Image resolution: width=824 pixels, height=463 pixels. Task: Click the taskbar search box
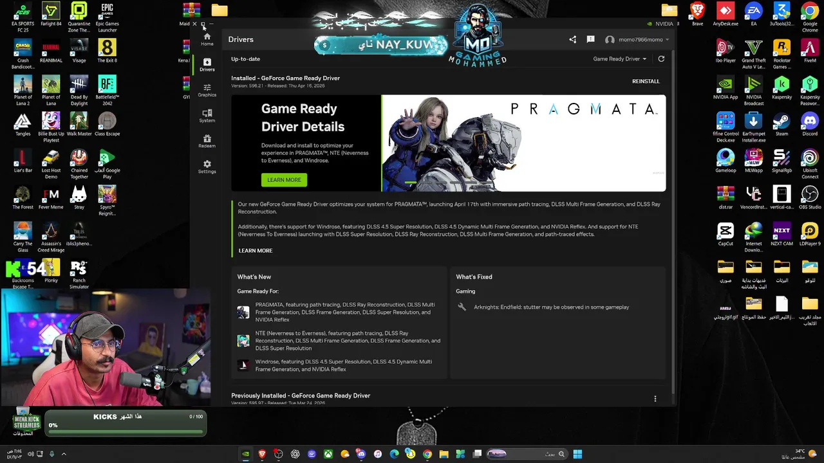[528, 454]
